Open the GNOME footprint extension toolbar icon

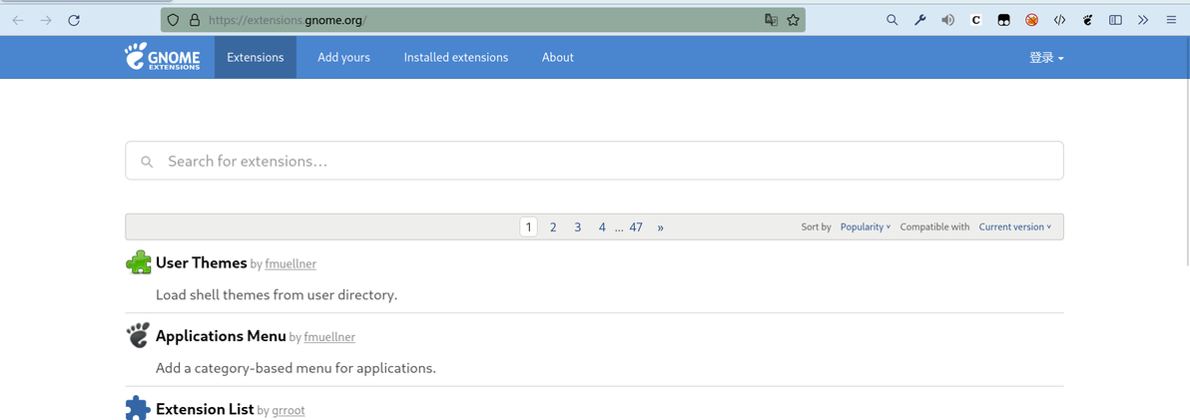tap(1087, 20)
